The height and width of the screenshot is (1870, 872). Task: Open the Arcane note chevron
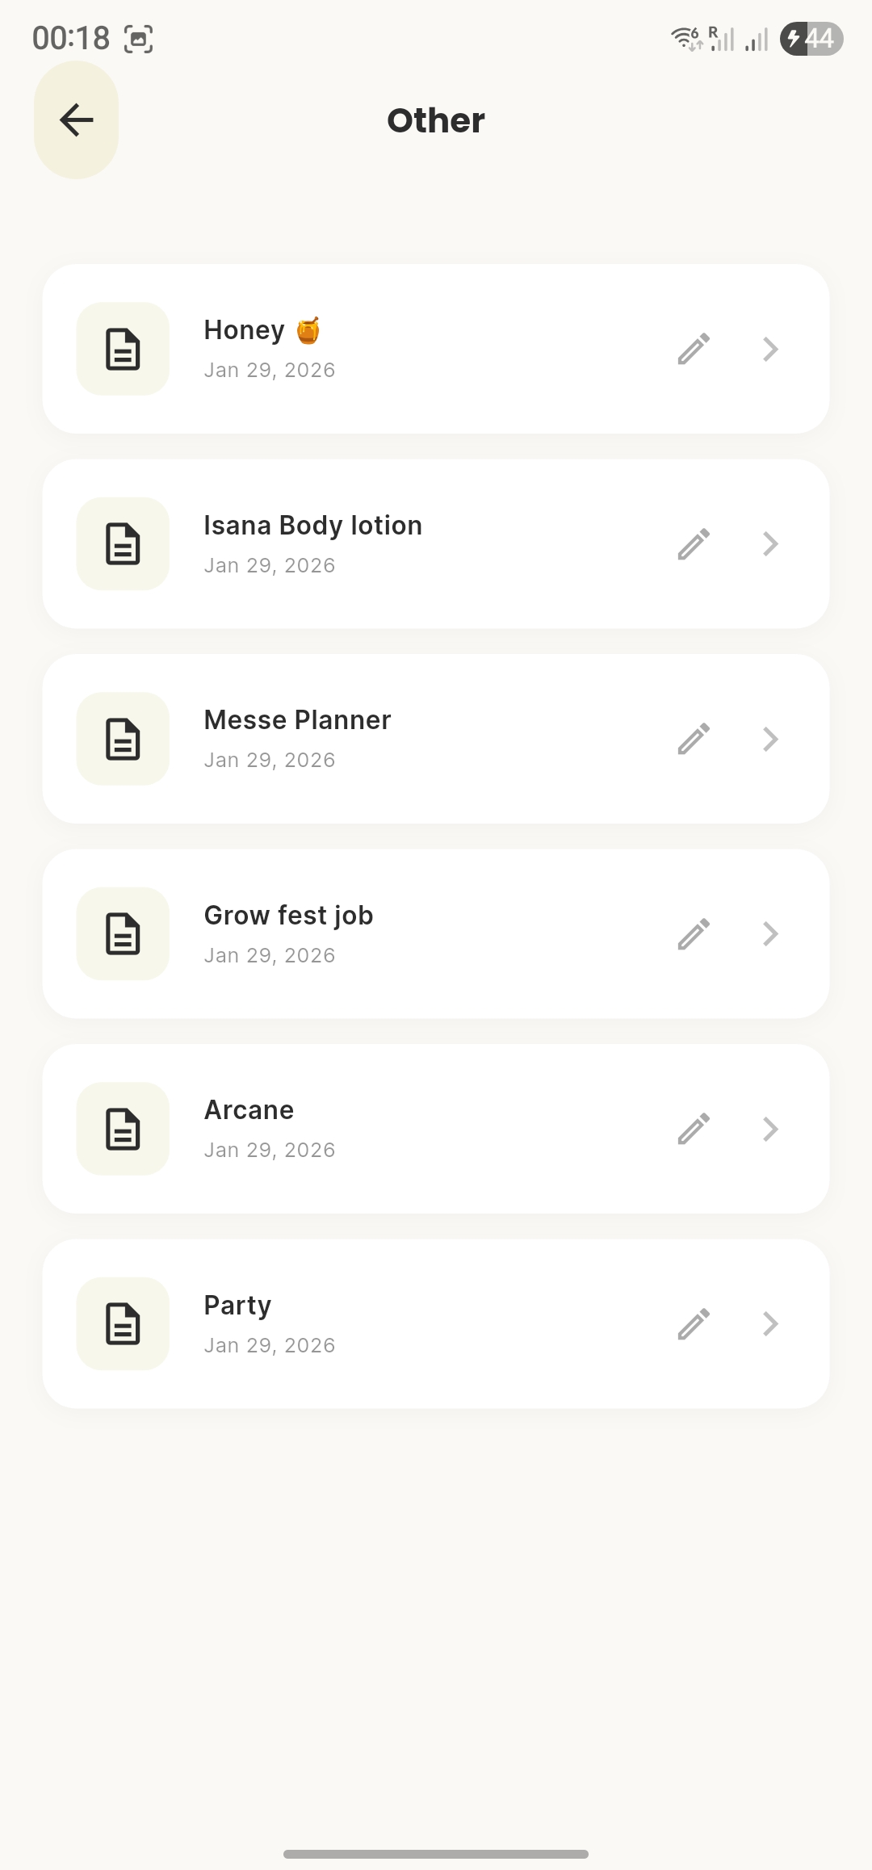770,1129
